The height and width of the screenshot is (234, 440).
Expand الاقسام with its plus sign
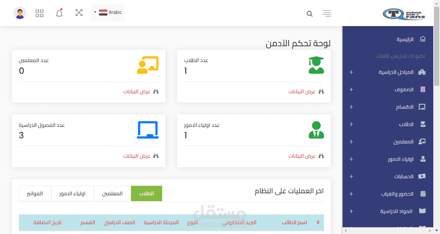[351, 107]
